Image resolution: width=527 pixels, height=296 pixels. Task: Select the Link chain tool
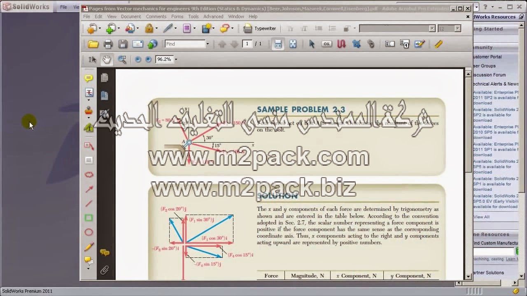(371, 44)
